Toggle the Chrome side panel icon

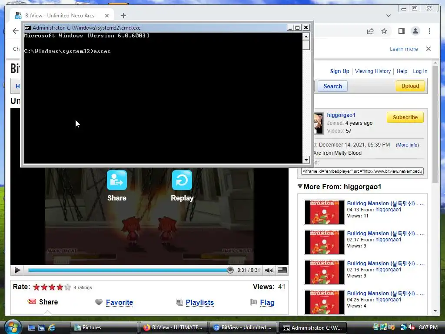click(x=401, y=31)
